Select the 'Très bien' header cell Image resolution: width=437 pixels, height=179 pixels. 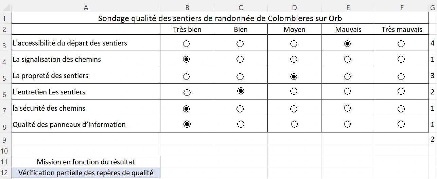(x=187, y=30)
